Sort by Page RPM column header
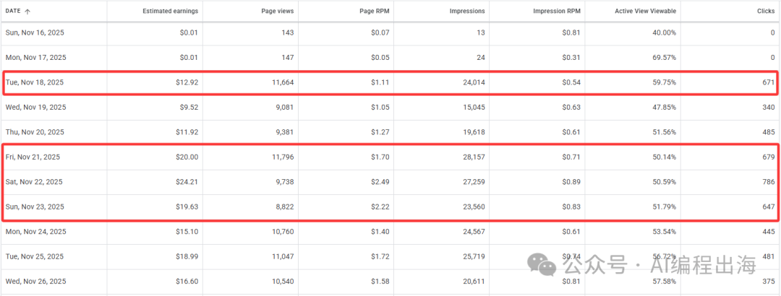Screen dimensions: 781x296 coord(376,11)
